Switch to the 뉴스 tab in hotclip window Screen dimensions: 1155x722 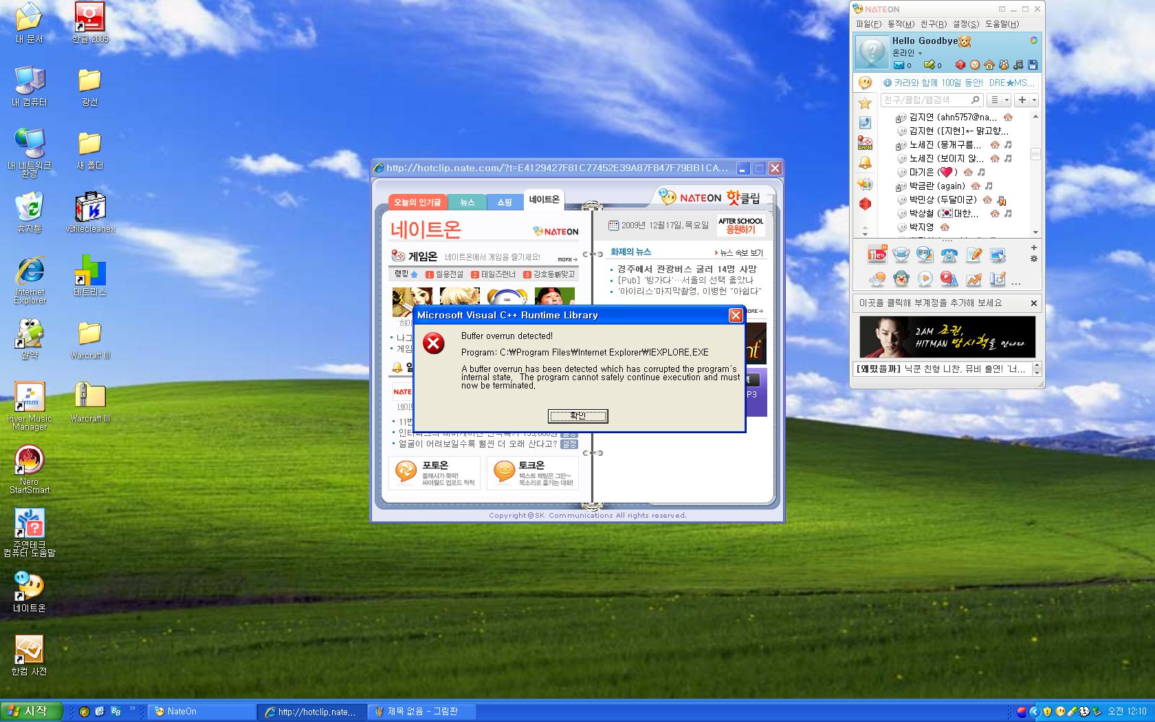click(x=467, y=202)
